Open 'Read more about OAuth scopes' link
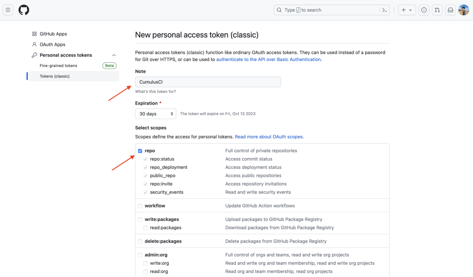Image resolution: width=473 pixels, height=277 pixels. click(269, 137)
